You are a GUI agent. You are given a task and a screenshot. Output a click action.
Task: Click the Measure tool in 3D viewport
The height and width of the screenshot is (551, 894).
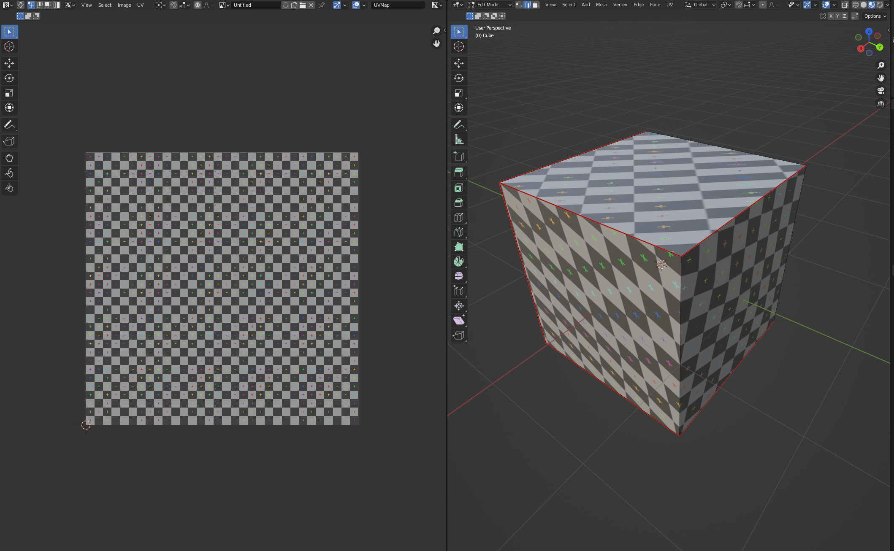[x=459, y=140]
